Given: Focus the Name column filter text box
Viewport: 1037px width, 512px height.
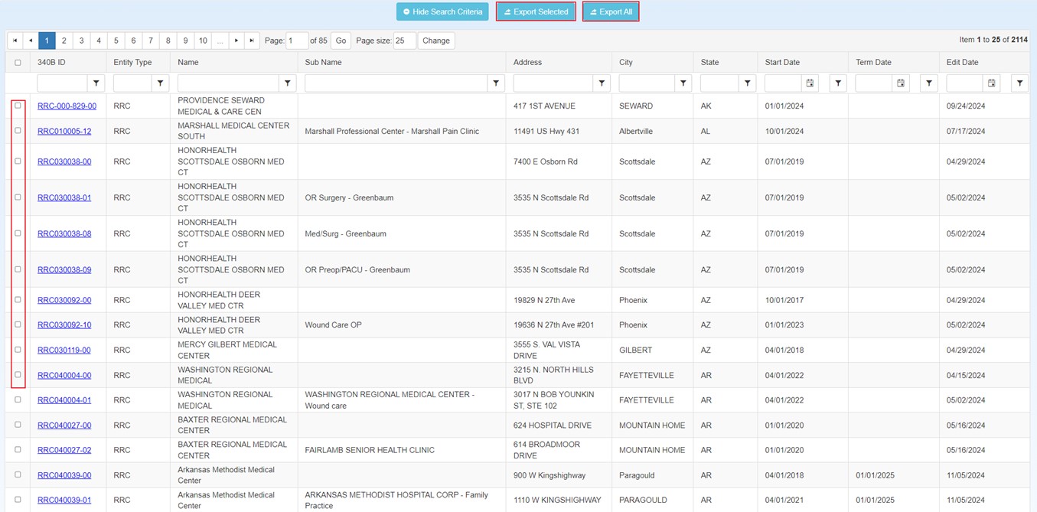Looking at the screenshot, I should coord(228,83).
